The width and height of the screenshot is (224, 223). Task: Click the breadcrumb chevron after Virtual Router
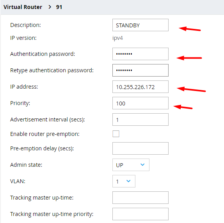coord(50,7)
